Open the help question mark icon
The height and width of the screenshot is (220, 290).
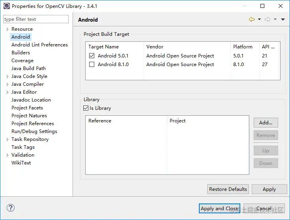(11, 208)
